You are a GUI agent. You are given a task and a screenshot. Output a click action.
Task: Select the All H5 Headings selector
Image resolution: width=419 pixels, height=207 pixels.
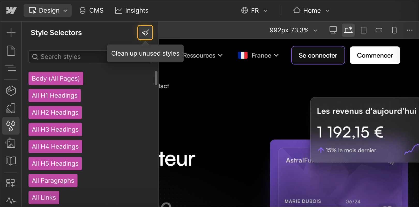click(x=55, y=164)
